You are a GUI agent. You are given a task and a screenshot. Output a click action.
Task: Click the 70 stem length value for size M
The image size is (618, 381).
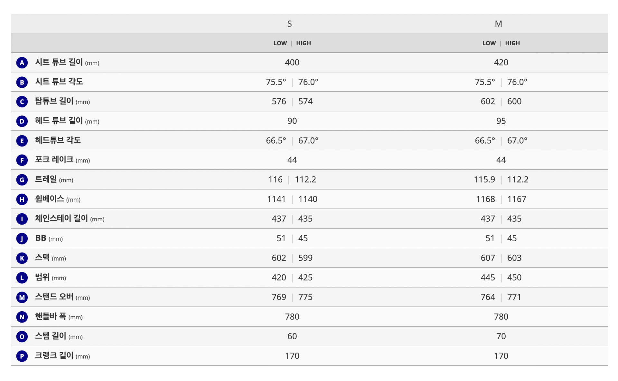pos(501,336)
